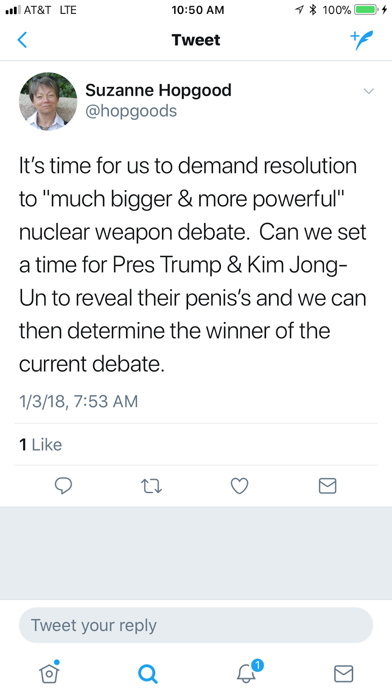Switch to the Search tab
392x697 pixels.
click(x=148, y=674)
